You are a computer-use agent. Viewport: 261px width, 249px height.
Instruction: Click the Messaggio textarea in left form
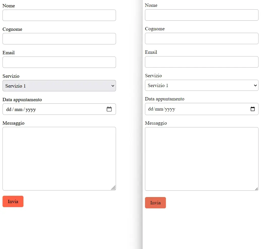pyautogui.click(x=59, y=159)
